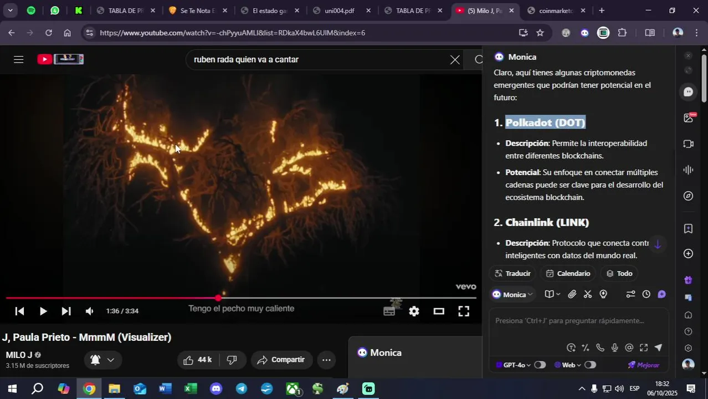Send the message with paper plane icon
The width and height of the screenshot is (708, 399).
pos(658,348)
